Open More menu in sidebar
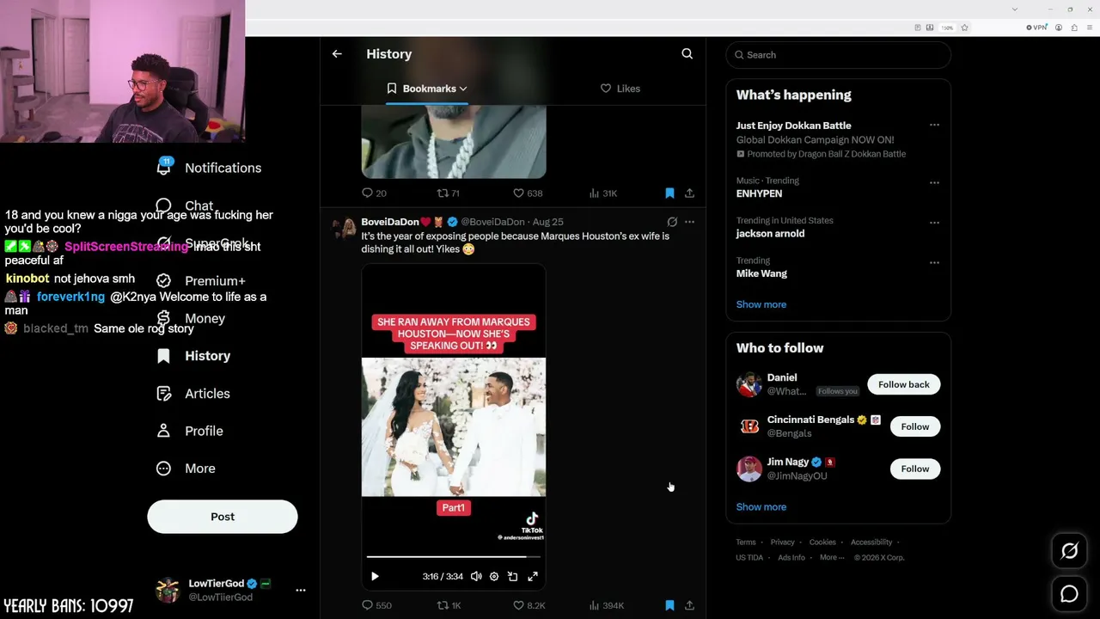The image size is (1100, 619). 186,469
